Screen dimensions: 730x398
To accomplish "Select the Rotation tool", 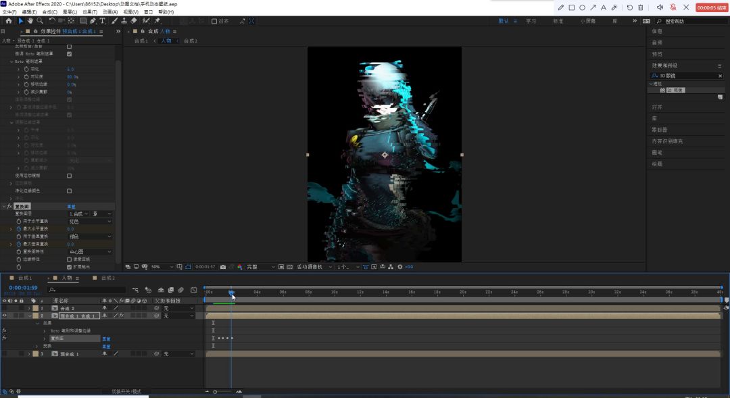I will [52, 21].
